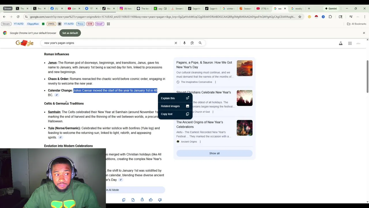Click the magnifier search icon
369x208 pixels.
[x=200, y=43]
